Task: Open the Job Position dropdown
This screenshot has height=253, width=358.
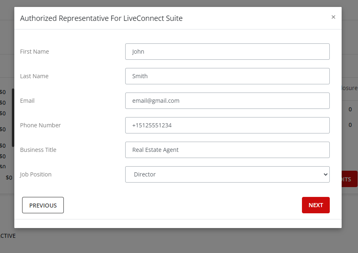Action: tap(227, 174)
